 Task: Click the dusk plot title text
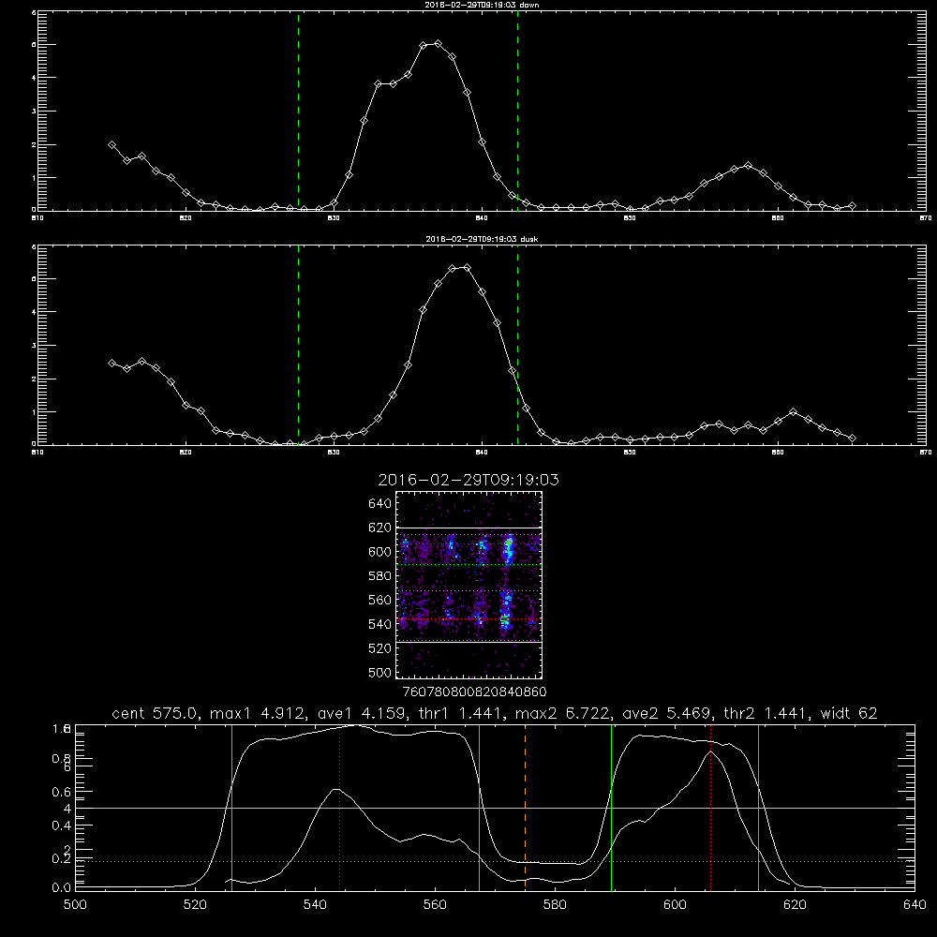482,239
